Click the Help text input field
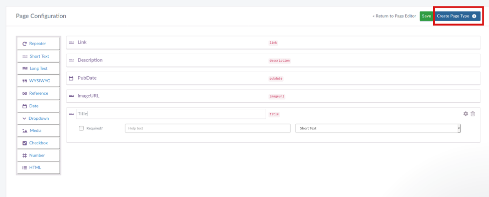This screenshot has height=197, width=489. pyautogui.click(x=208, y=128)
